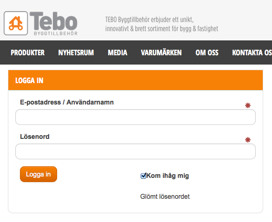Viewport: 272px width, 222px height.
Task: Click the Kom ihåg mig label text
Action: coord(168,176)
